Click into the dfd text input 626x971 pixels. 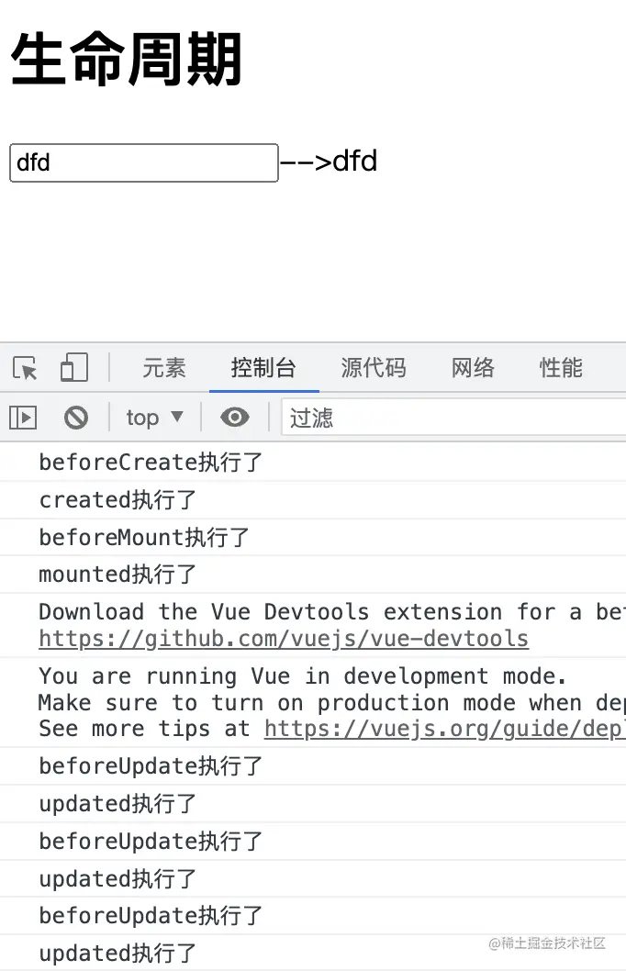[144, 162]
